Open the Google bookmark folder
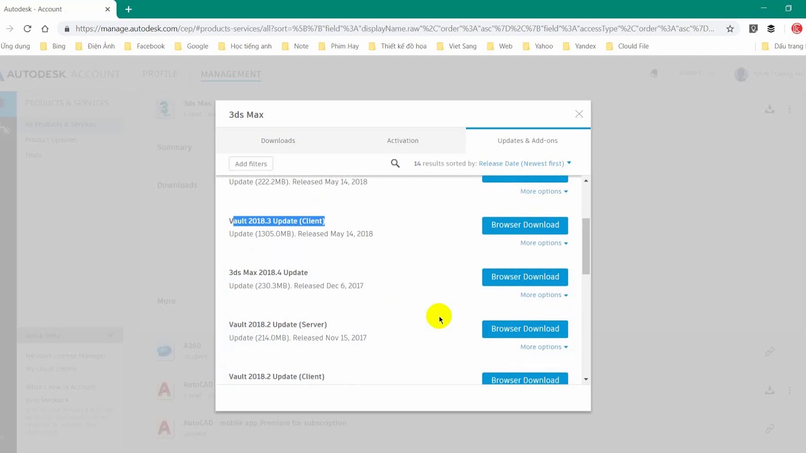 pos(191,46)
